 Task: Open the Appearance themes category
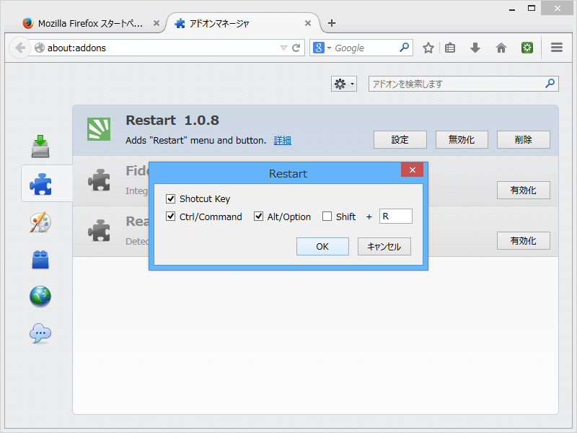[x=40, y=222]
